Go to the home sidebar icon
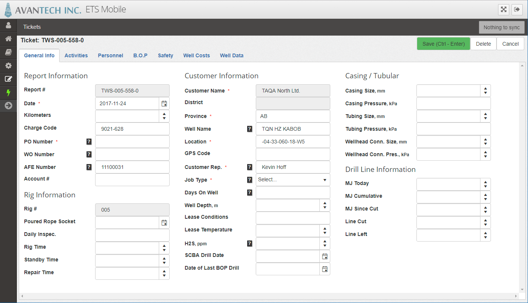The height and width of the screenshot is (303, 528). (x=8, y=38)
